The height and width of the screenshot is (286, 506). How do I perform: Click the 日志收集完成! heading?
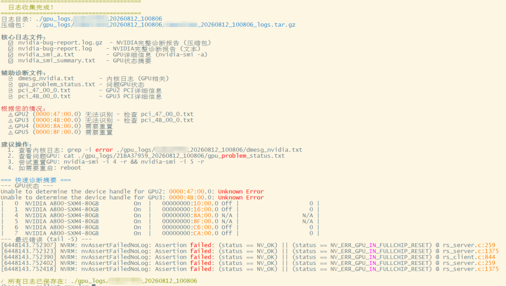pyautogui.click(x=31, y=7)
